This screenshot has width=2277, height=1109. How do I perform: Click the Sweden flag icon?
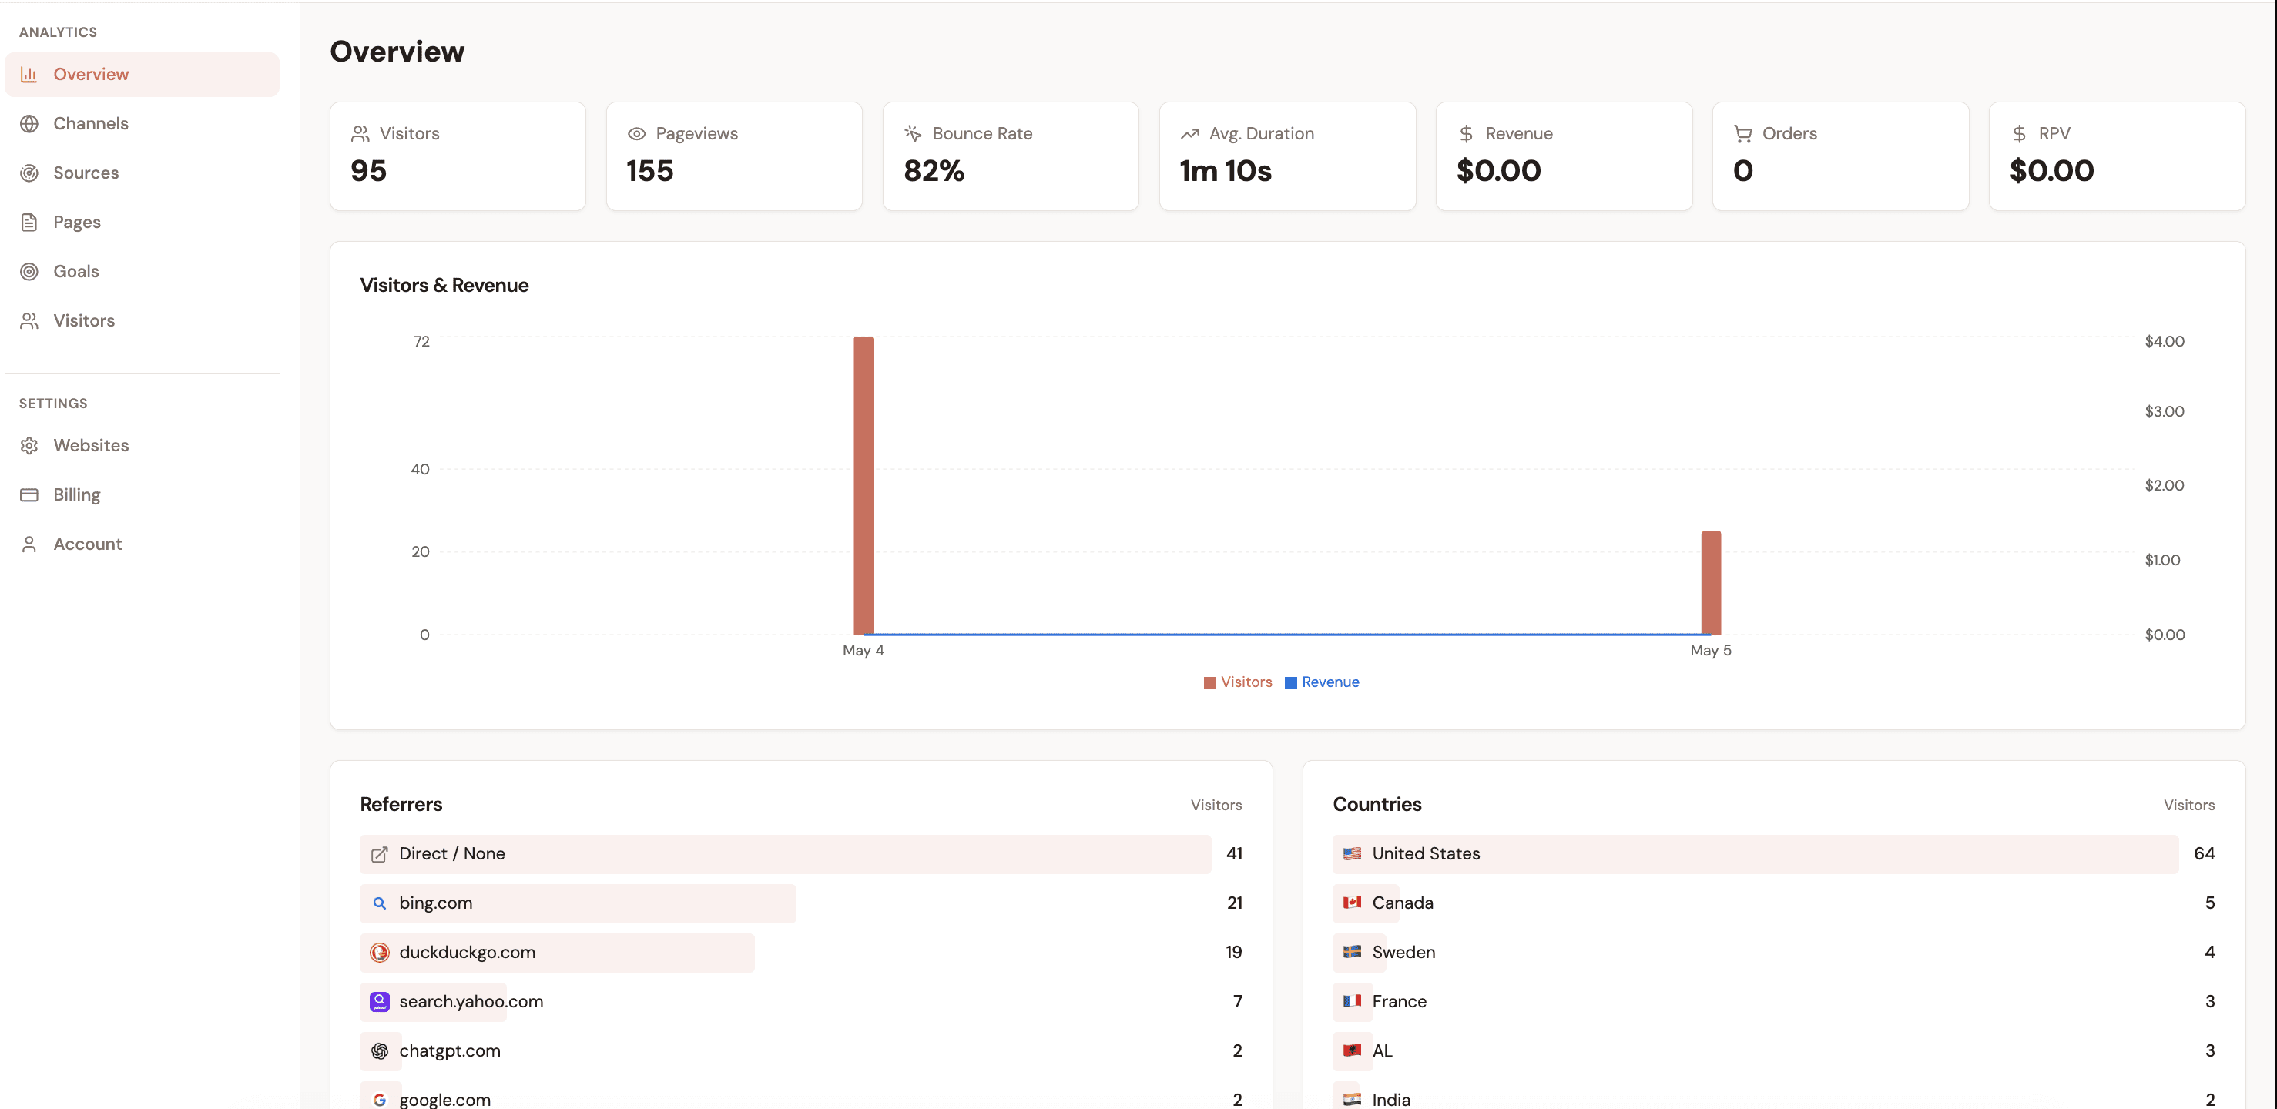1353,953
